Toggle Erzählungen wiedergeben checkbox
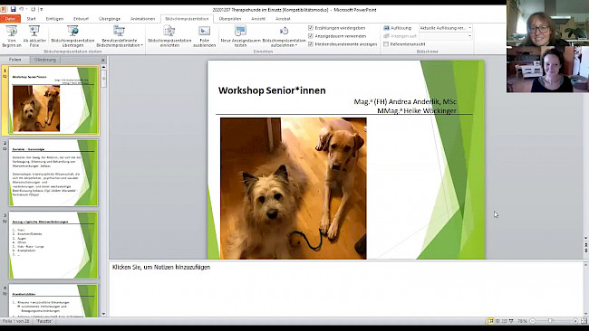Screen dimensions: 589x331 tap(311, 28)
